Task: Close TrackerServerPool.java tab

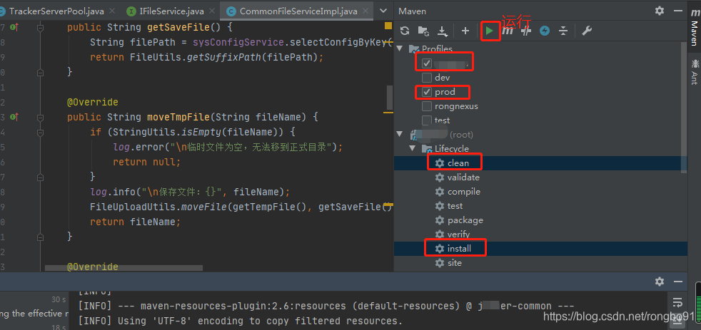Action: tap(111, 11)
